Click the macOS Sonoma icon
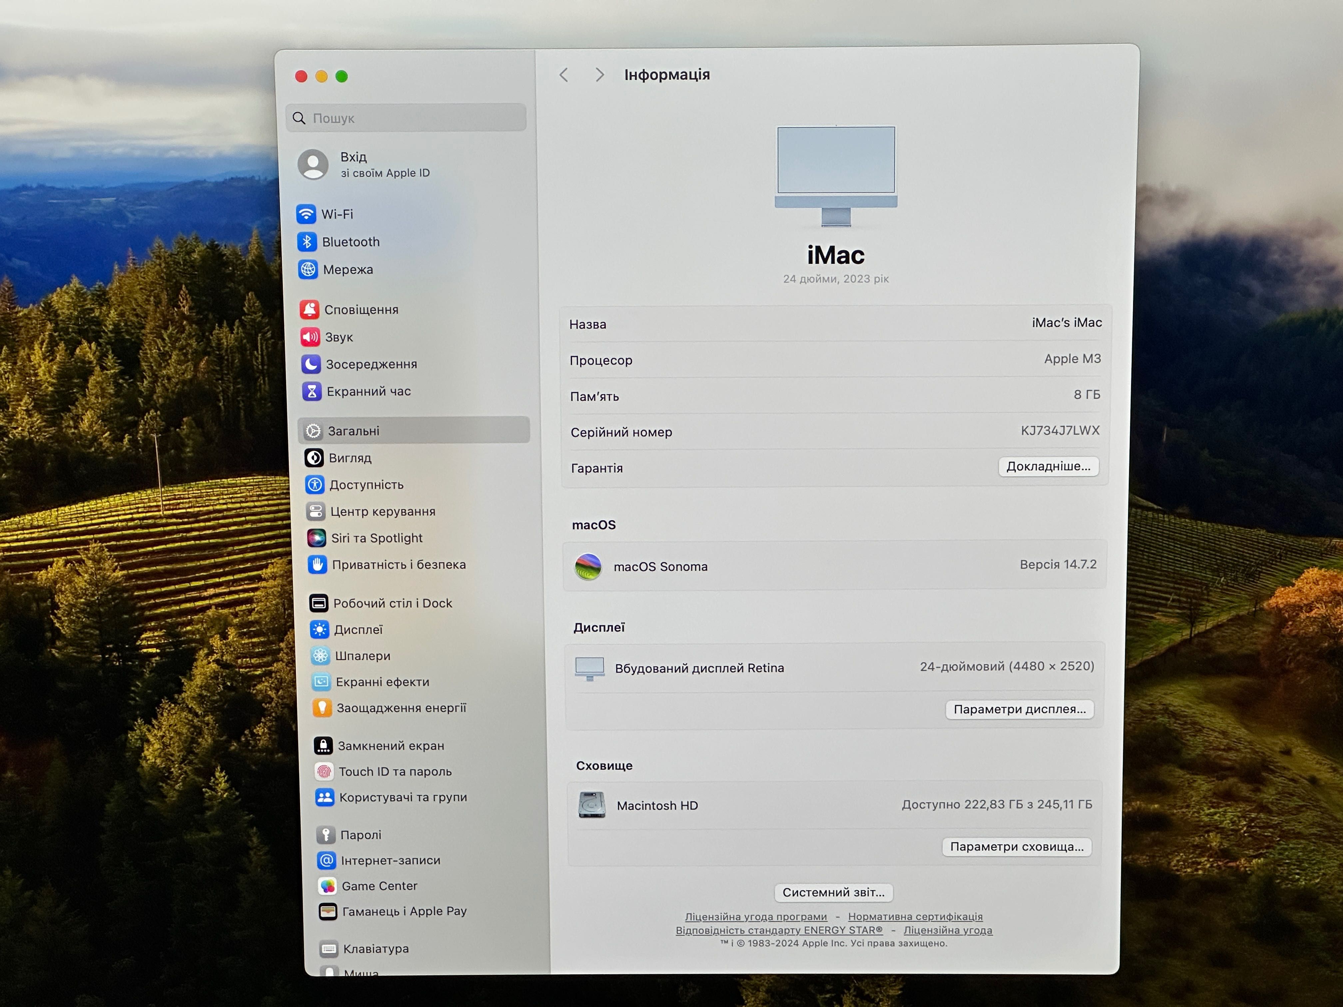Viewport: 1343px width, 1007px height. pos(588,566)
